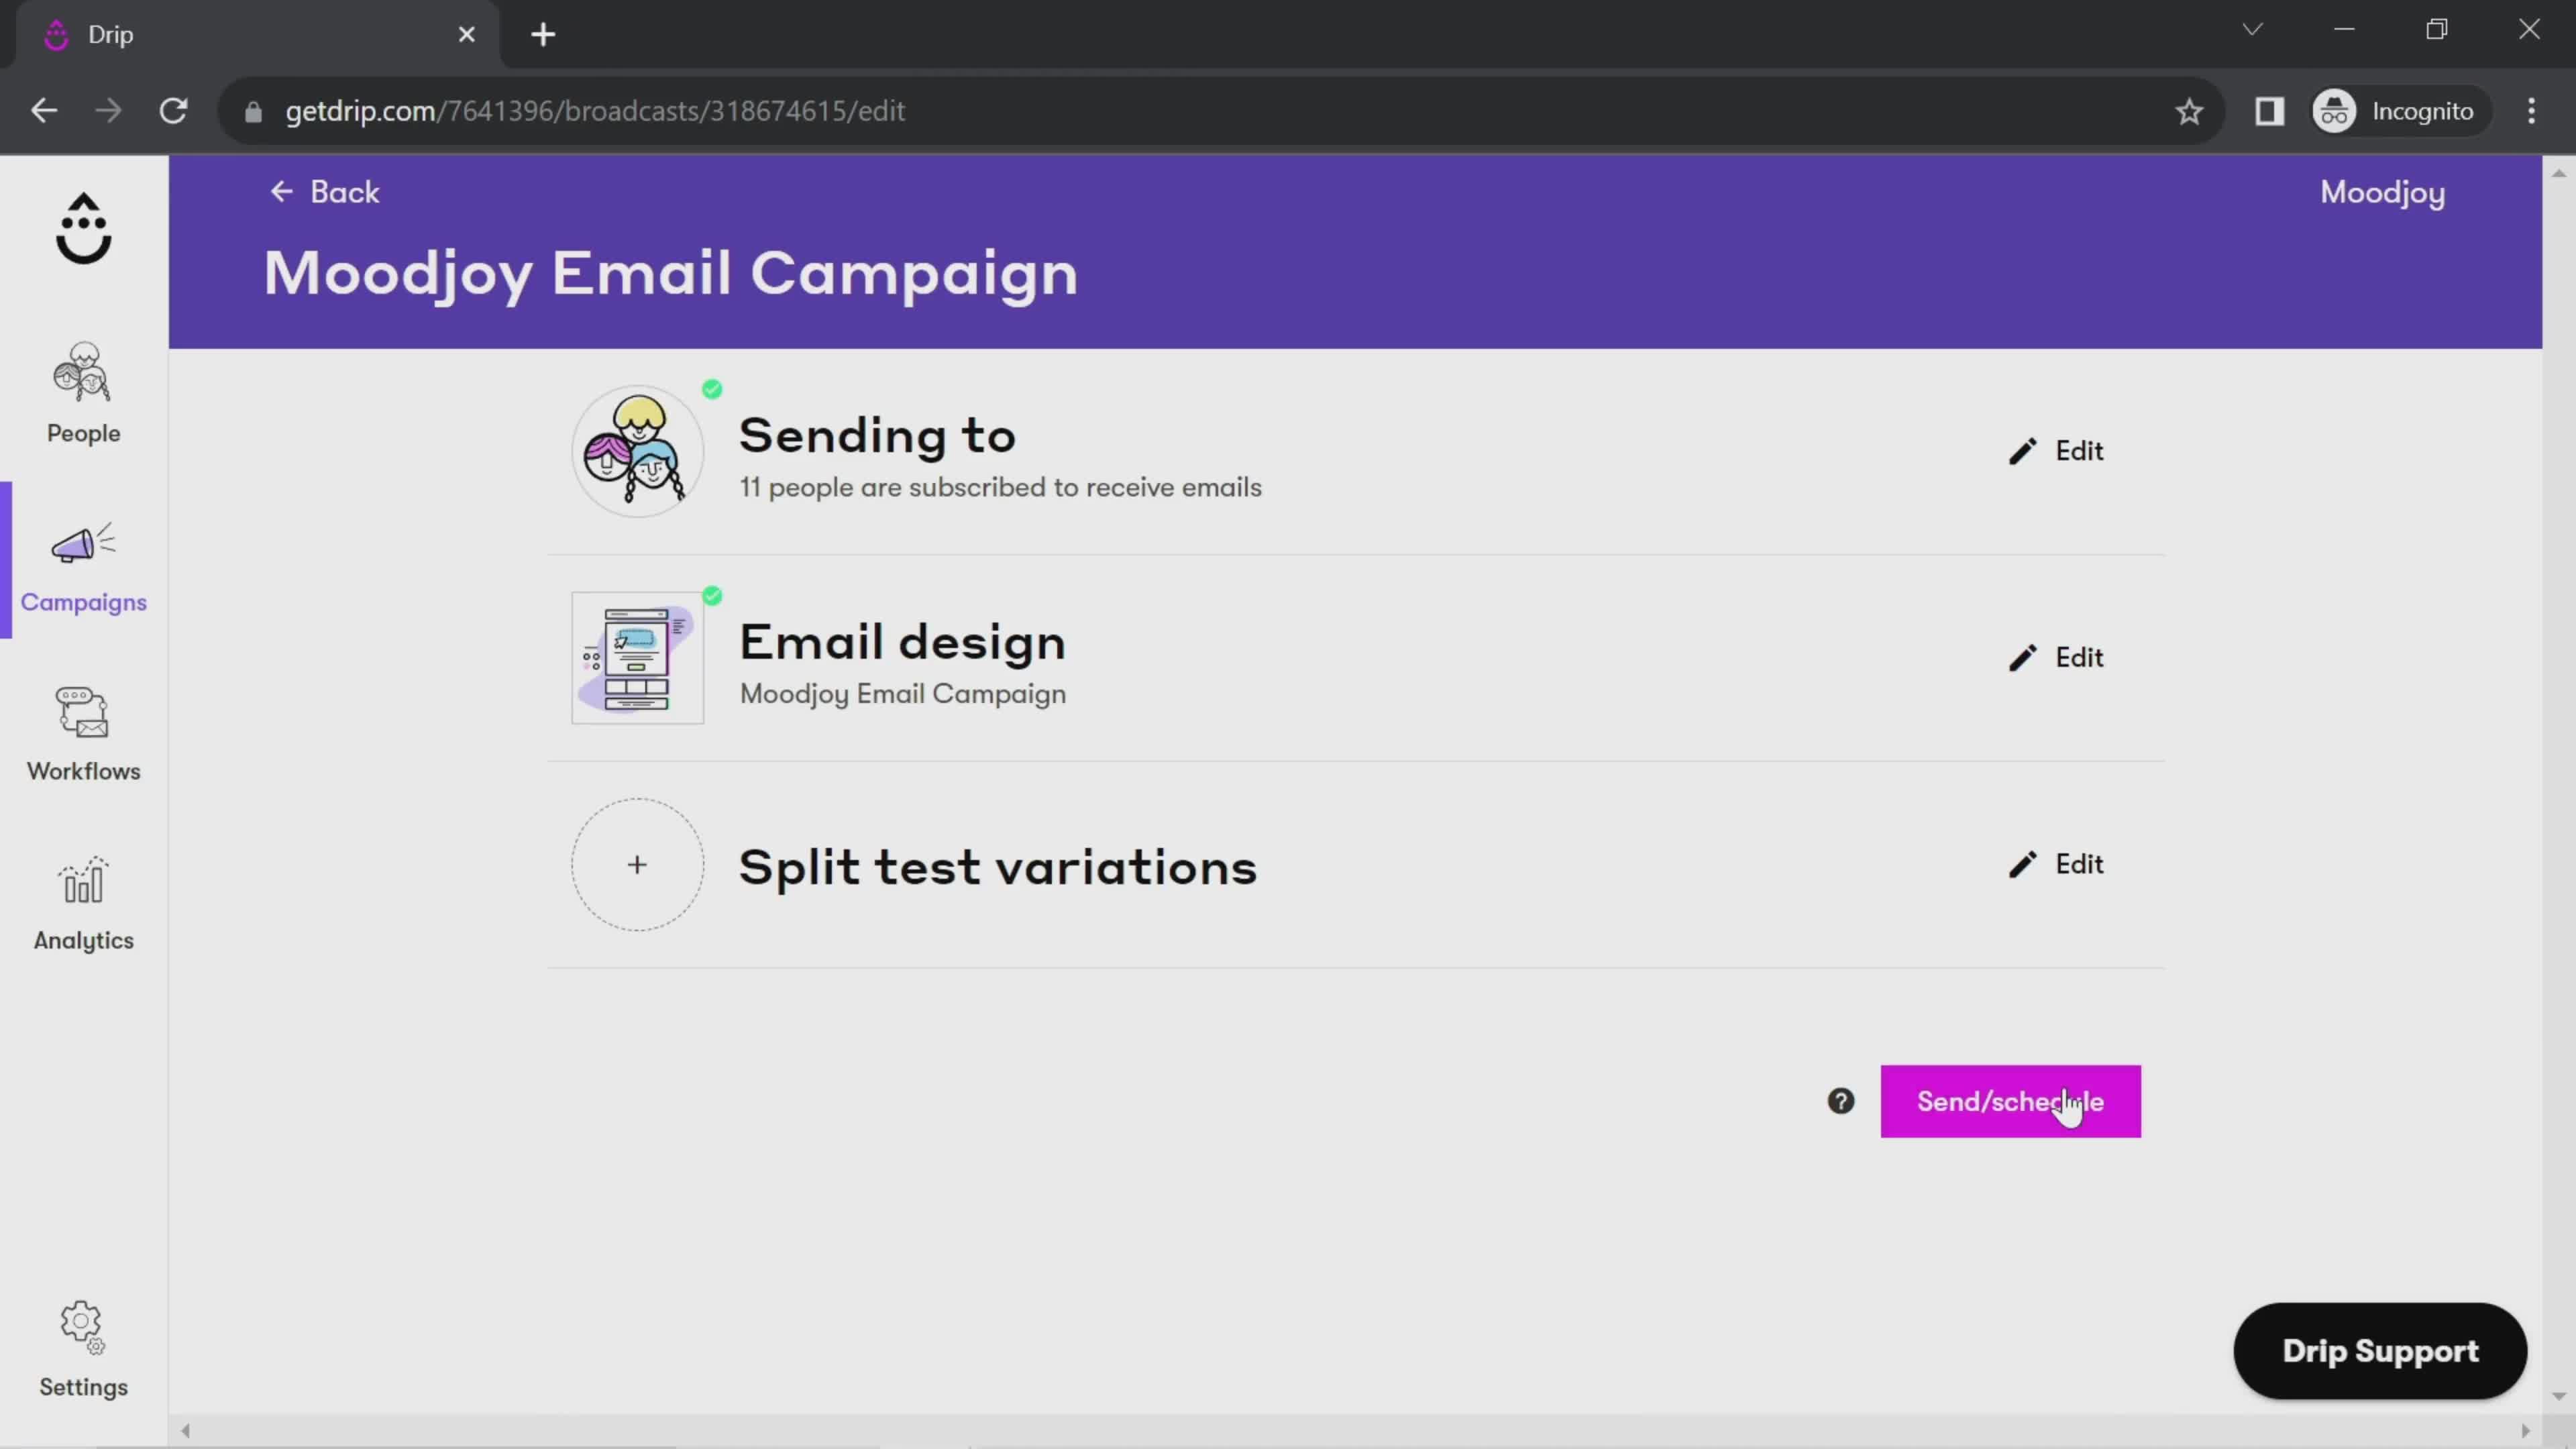
Task: Open the Workflows section
Action: click(x=83, y=731)
